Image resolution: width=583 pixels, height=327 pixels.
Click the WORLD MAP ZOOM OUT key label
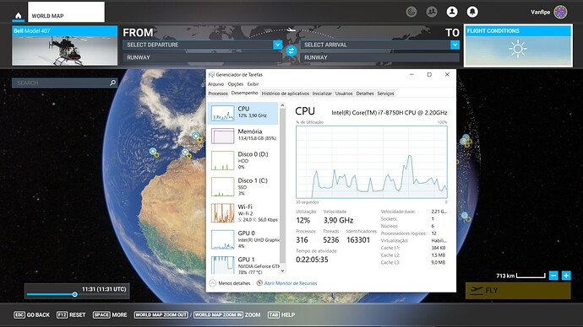(x=161, y=314)
